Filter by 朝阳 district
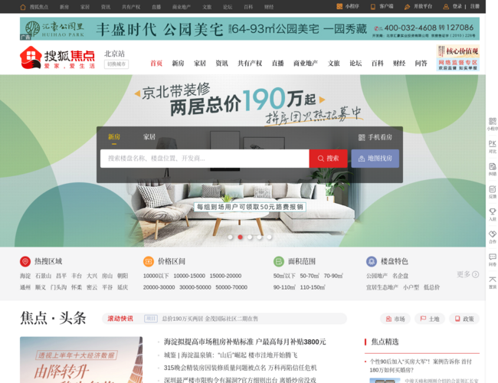 pyautogui.click(x=123, y=276)
